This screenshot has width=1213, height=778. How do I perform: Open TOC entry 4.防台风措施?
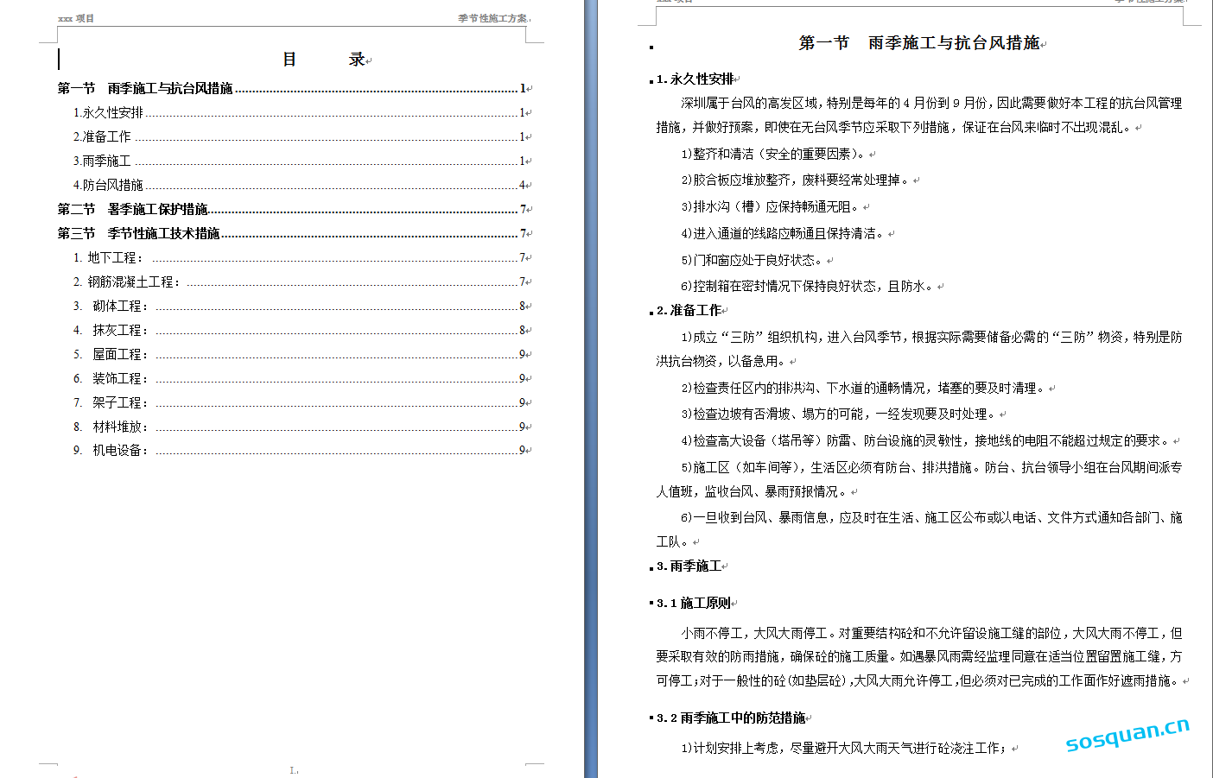(x=108, y=185)
